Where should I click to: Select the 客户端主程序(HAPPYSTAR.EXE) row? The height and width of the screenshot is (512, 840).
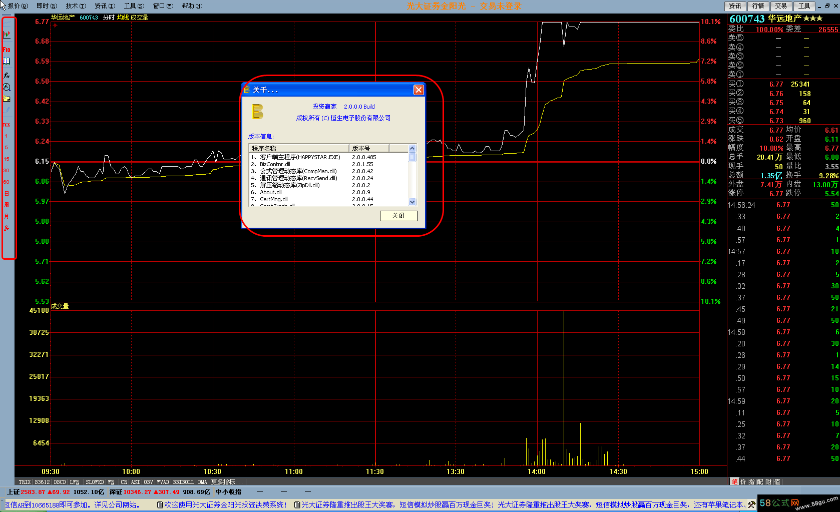(x=329, y=157)
